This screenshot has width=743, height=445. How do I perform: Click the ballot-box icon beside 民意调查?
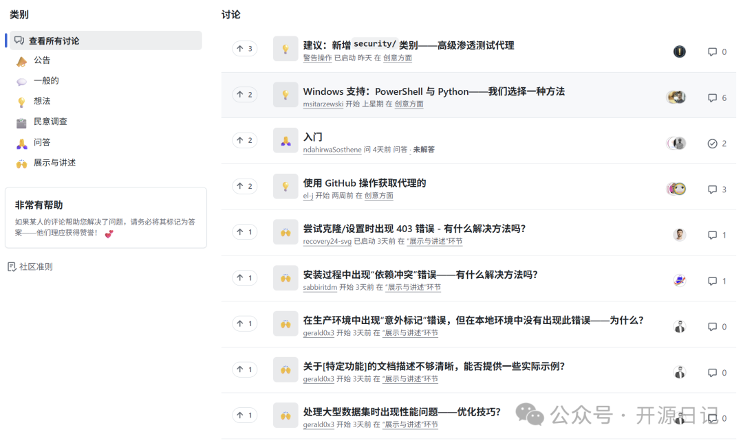click(x=21, y=122)
